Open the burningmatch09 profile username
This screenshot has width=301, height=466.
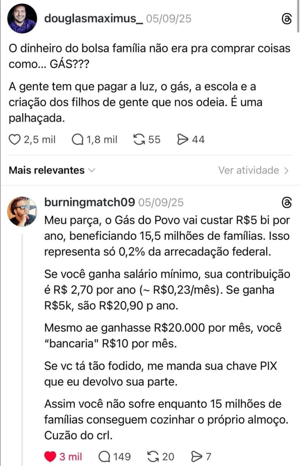[90, 202]
